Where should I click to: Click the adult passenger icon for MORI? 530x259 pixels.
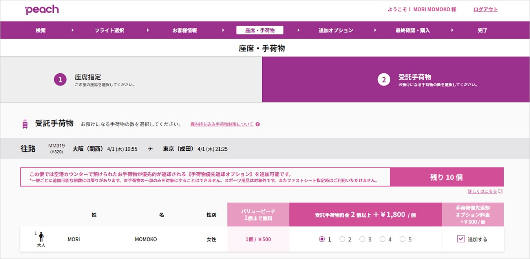pyautogui.click(x=41, y=237)
